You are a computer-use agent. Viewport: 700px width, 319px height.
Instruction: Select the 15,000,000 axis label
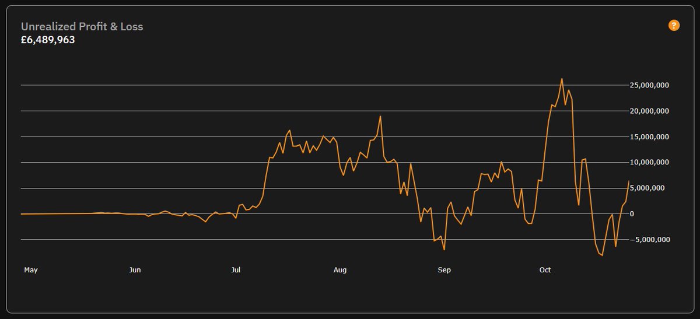[x=649, y=137]
